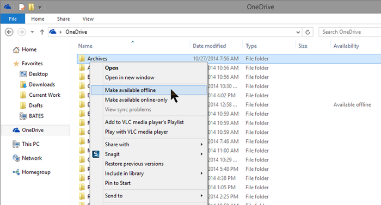Switch to the Share ribbon tab
The width and height of the screenshot is (381, 205).
tap(64, 18)
